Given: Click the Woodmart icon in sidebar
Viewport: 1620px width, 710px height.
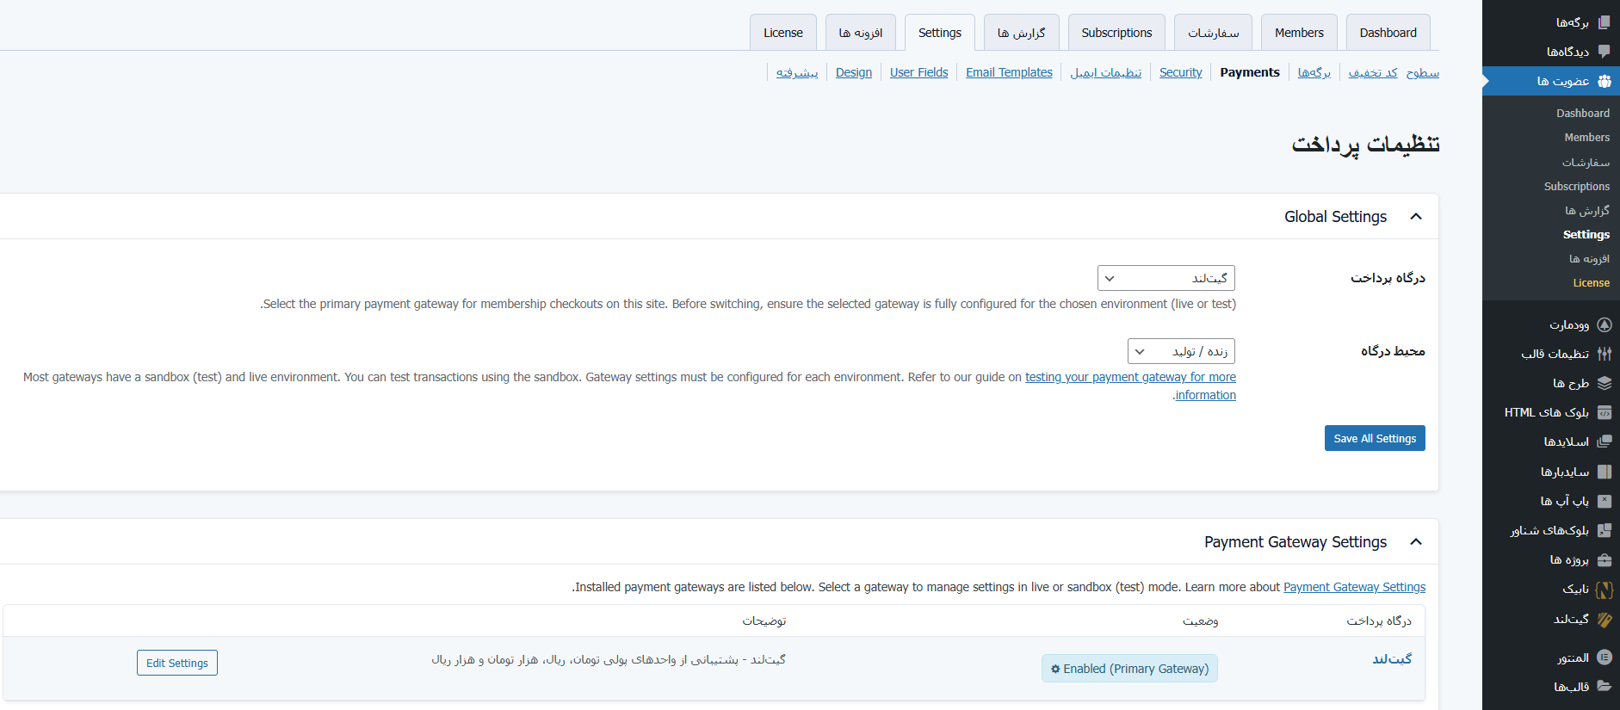Looking at the screenshot, I should tap(1604, 324).
